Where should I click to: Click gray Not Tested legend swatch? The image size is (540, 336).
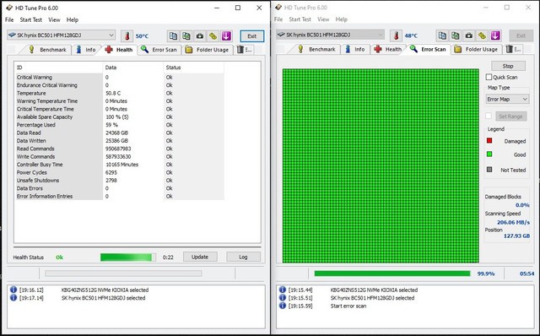(x=489, y=170)
